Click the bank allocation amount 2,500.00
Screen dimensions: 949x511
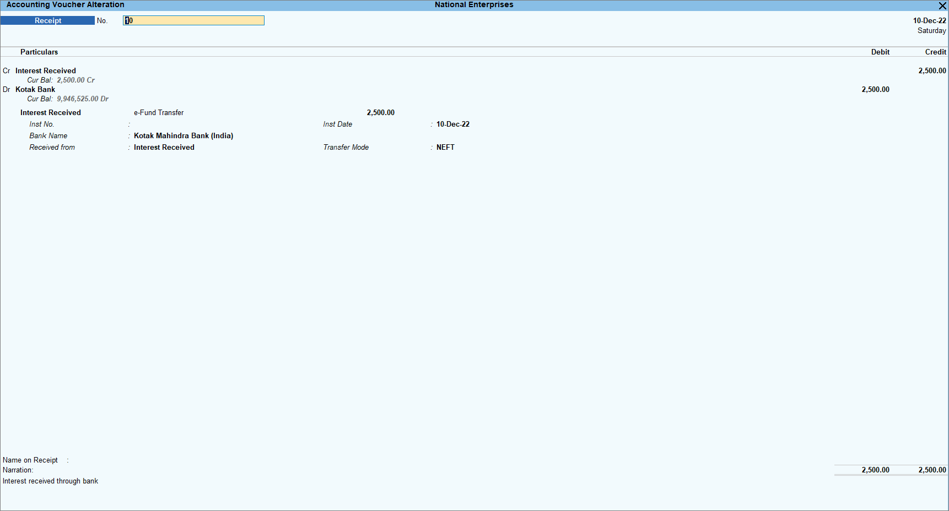tap(380, 112)
